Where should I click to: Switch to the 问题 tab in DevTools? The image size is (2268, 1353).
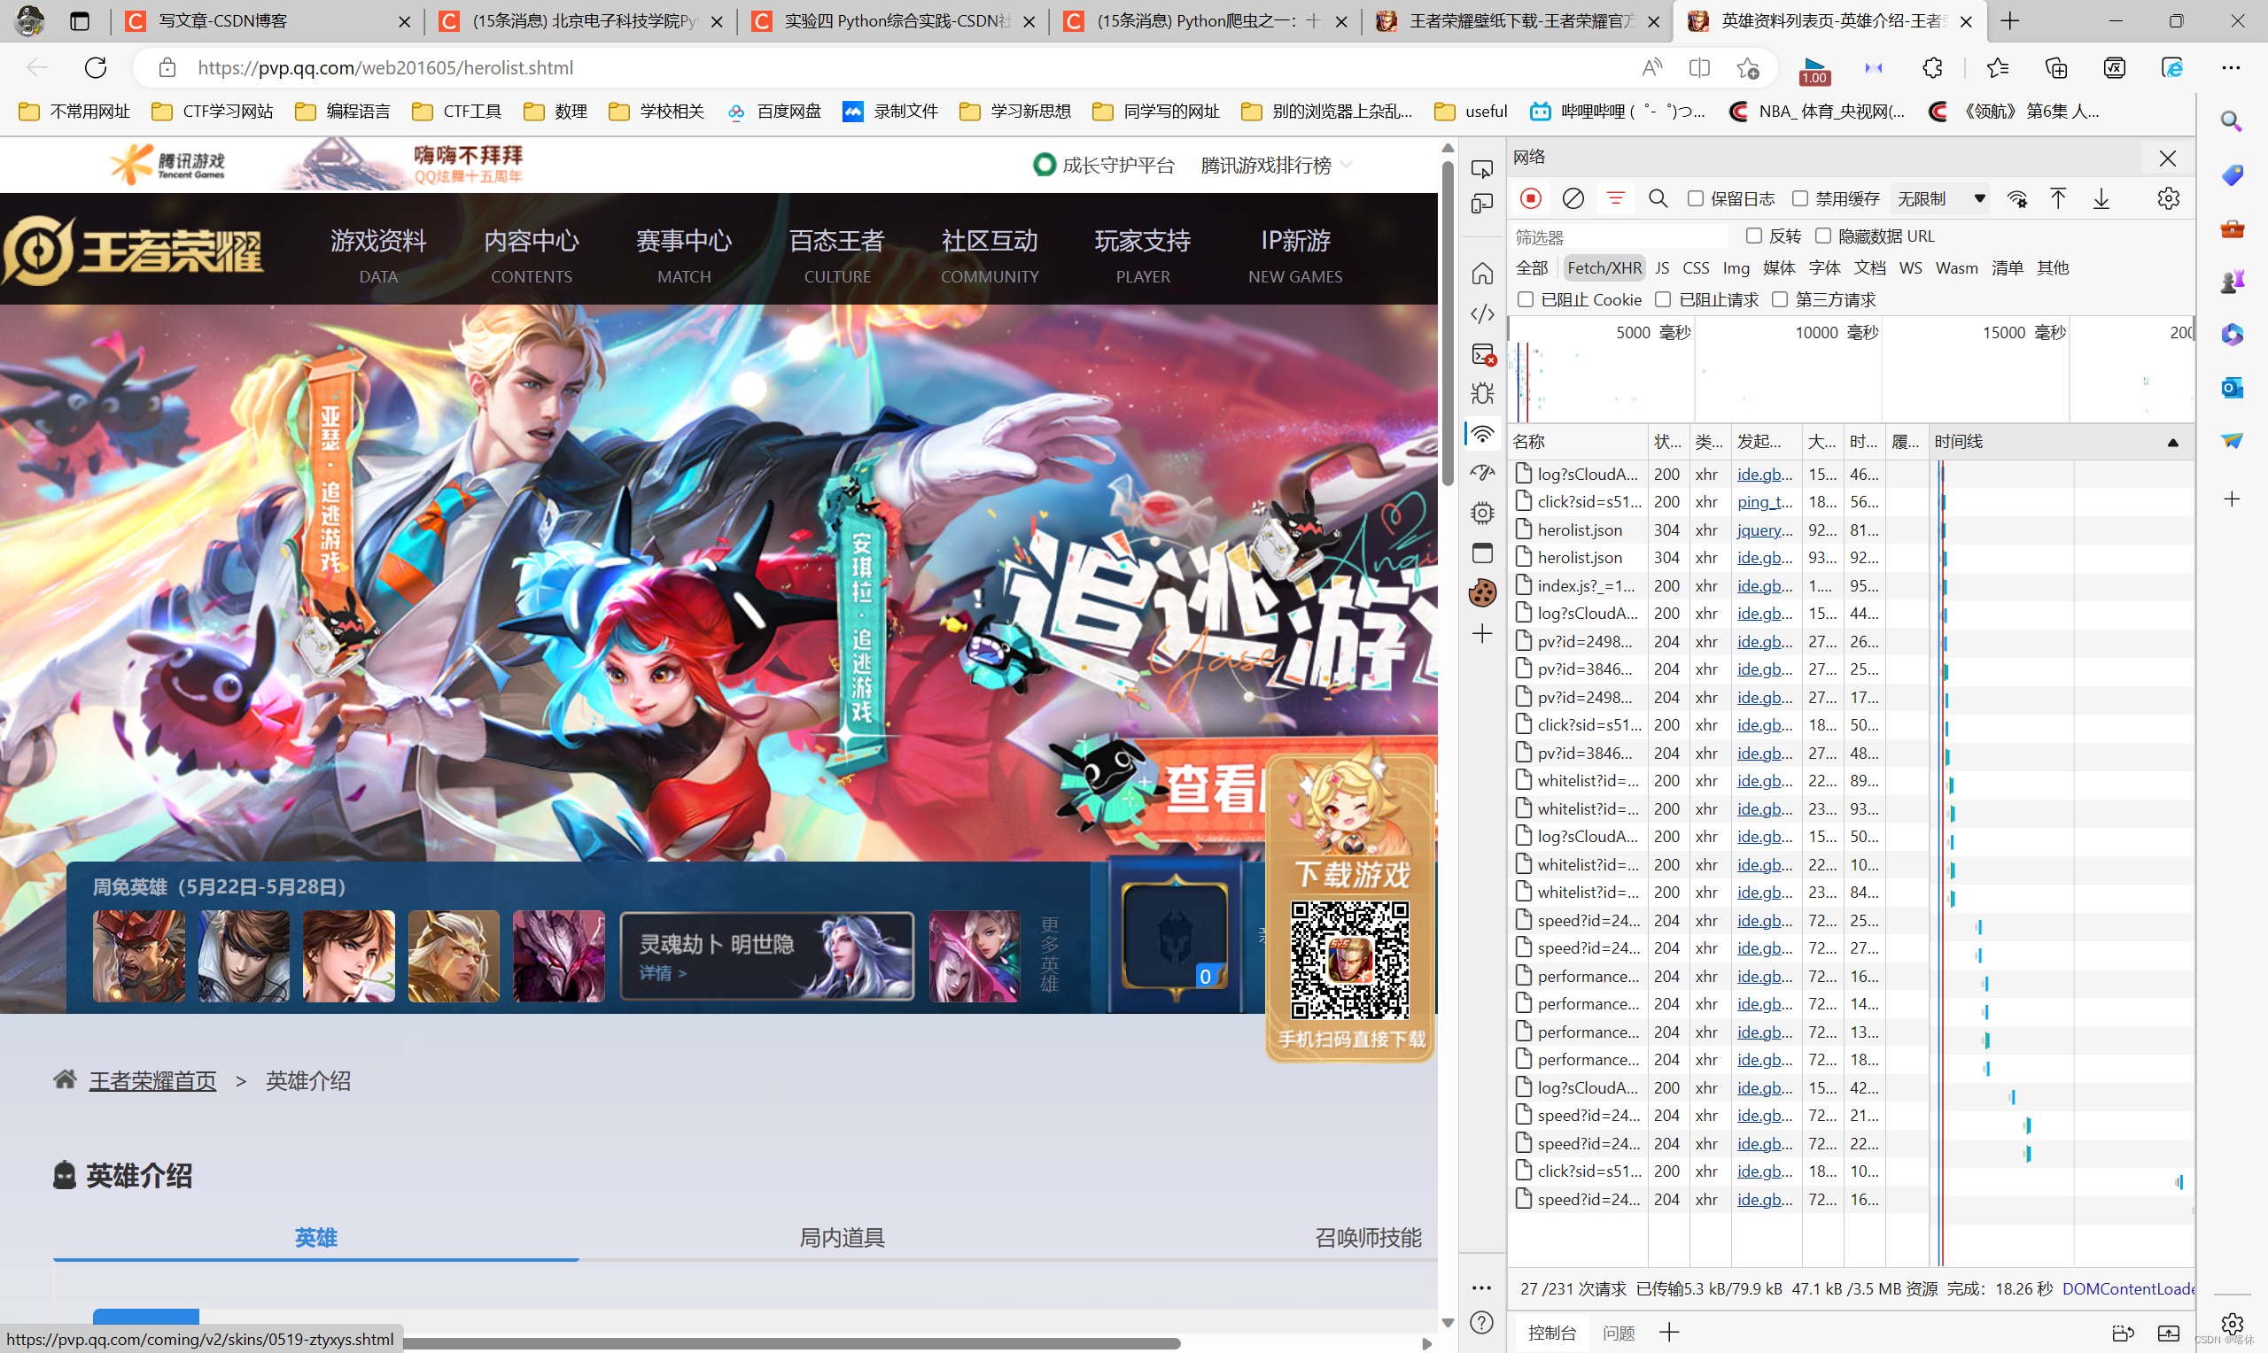pyautogui.click(x=1619, y=1332)
